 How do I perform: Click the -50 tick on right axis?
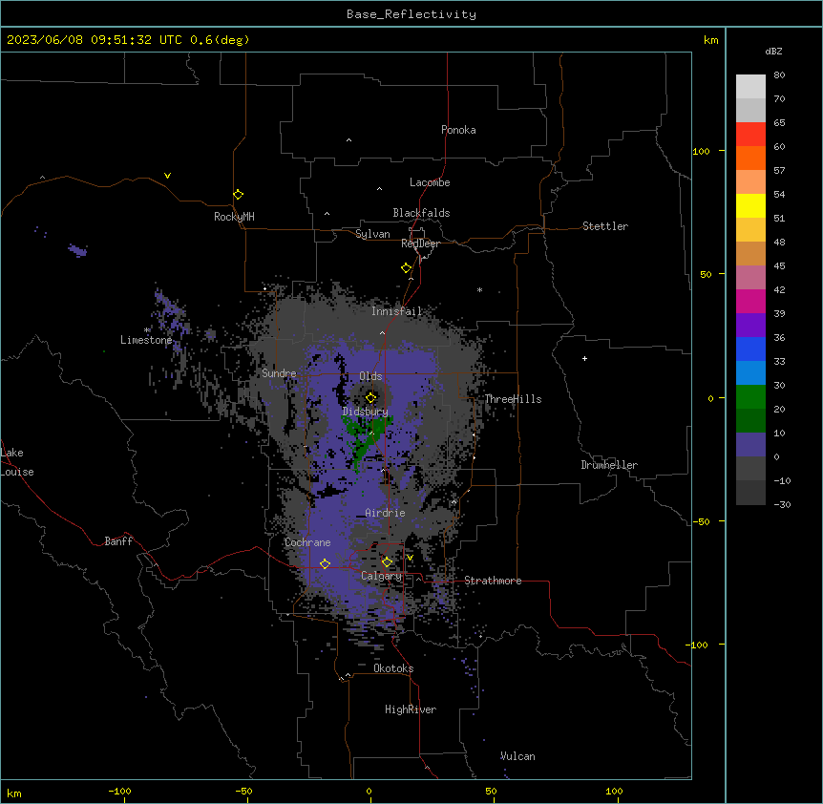(x=701, y=521)
